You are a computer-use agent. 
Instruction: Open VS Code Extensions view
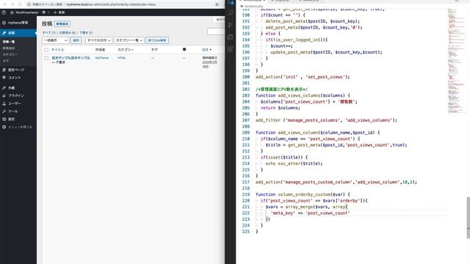(231, 49)
